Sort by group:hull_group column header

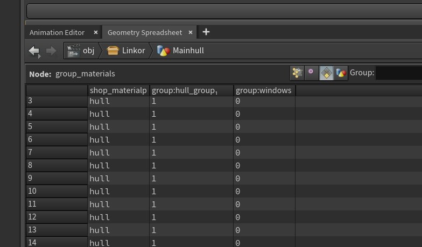pyautogui.click(x=192, y=90)
